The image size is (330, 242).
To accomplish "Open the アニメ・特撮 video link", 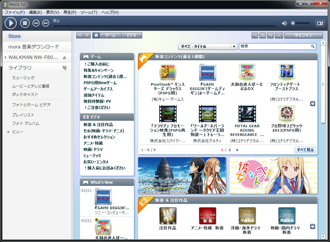I will point(93,143).
